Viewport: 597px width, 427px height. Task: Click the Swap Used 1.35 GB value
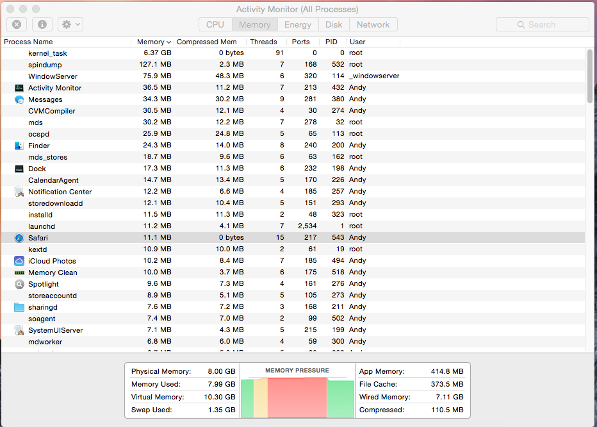click(221, 410)
